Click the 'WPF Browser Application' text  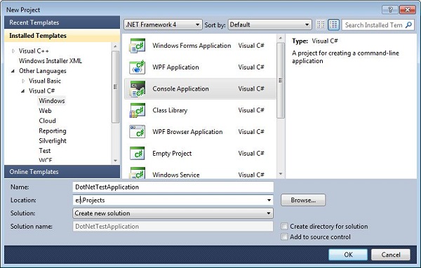tap(187, 132)
